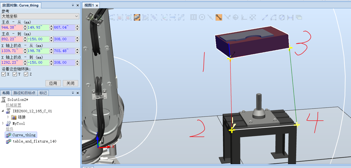Toggle the Y axis conversion checkbox
This screenshot has height=168, width=351.
click(x=15, y=74)
